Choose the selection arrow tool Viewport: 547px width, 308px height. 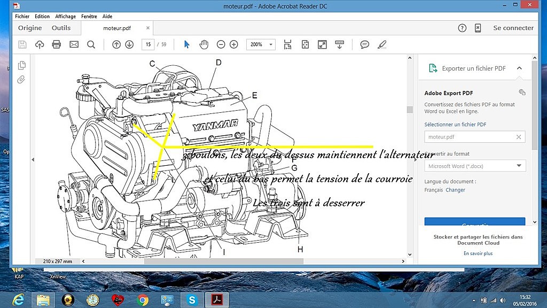point(186,44)
